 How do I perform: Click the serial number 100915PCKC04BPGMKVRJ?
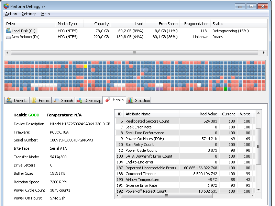[x=71, y=140]
